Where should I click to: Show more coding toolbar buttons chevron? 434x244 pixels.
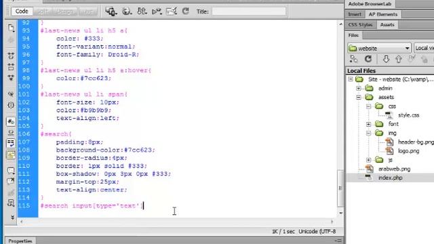coord(12,218)
